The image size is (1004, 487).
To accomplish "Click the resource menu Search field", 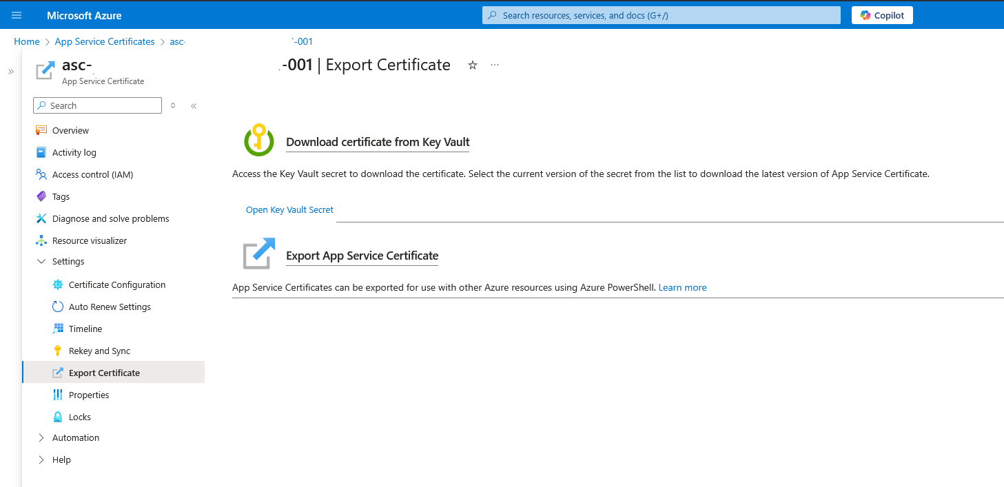I will tap(97, 105).
